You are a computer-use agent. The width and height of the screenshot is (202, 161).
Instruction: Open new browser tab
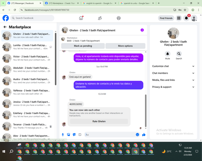tap(159, 3)
